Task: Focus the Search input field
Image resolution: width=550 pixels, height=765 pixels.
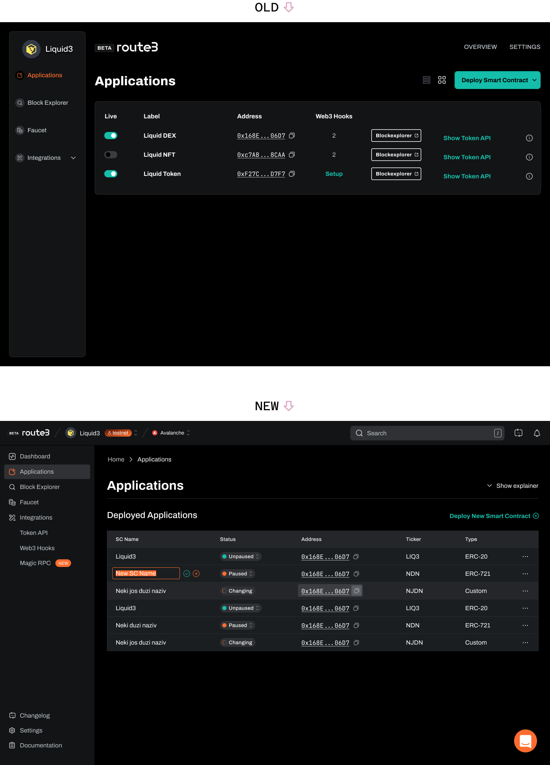Action: click(427, 433)
